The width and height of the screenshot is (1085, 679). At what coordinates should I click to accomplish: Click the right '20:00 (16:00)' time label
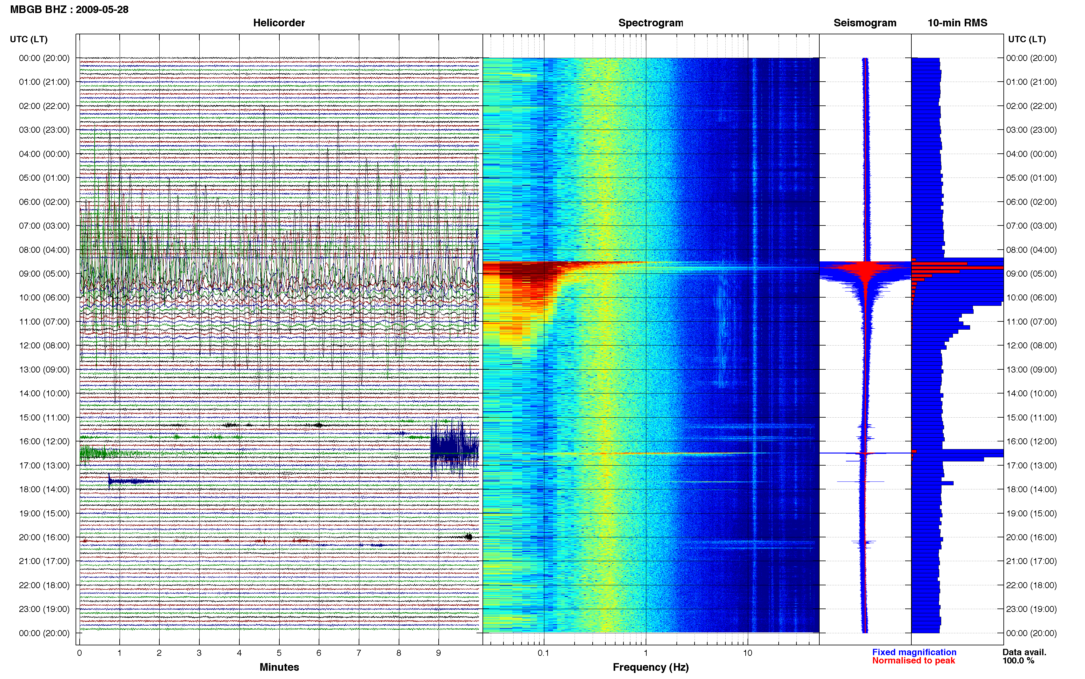[x=1031, y=537]
